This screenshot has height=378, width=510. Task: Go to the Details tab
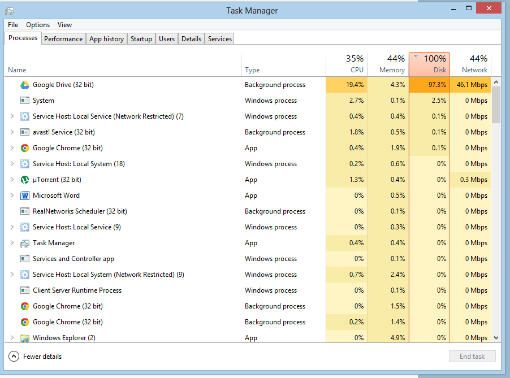point(191,38)
